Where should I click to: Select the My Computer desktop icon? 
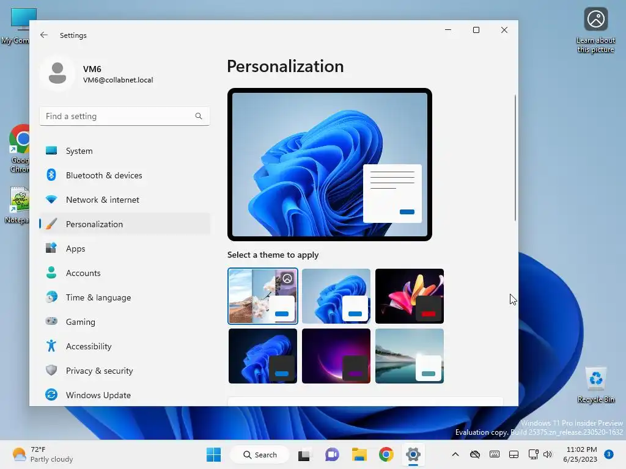click(15, 26)
